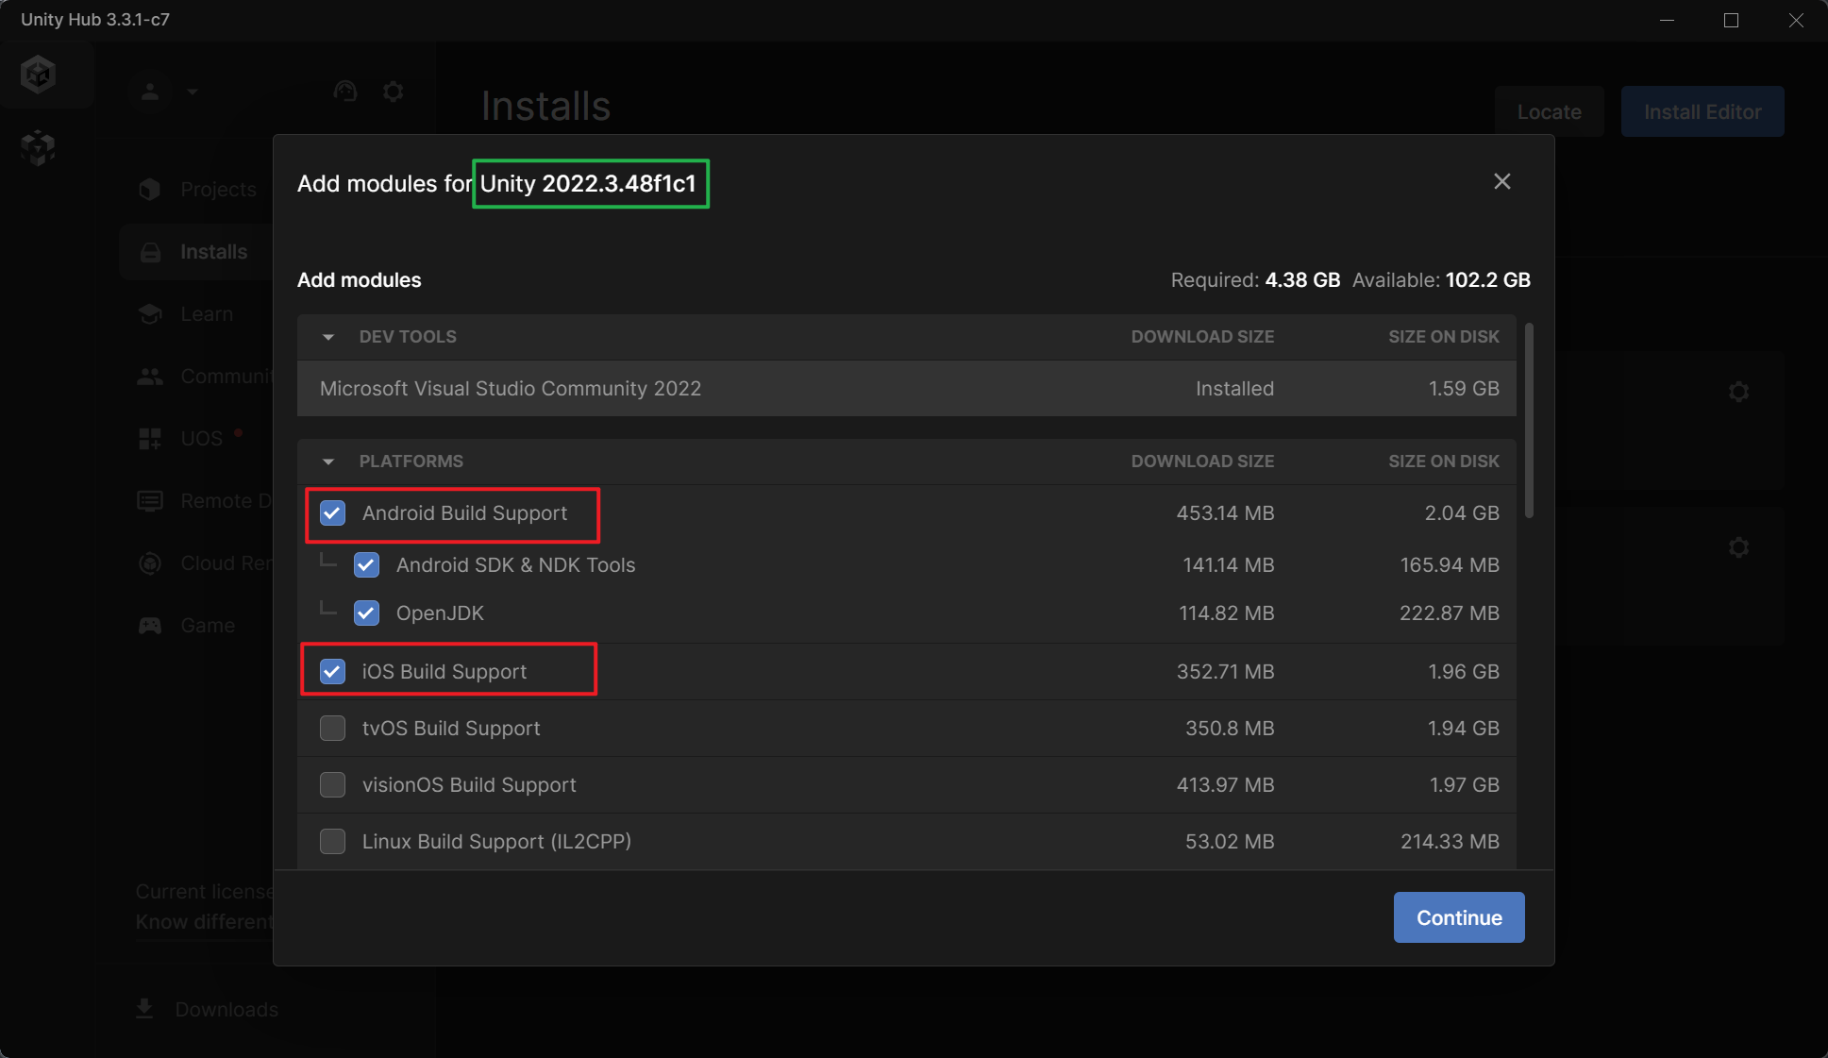Open the preferences gear in sidebar header
The width and height of the screenshot is (1828, 1058).
click(x=394, y=92)
